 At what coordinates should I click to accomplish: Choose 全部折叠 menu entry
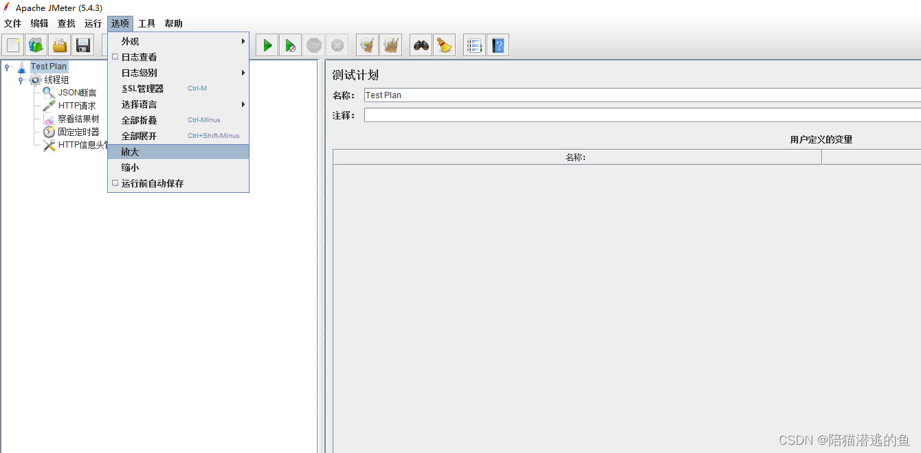tap(178, 120)
